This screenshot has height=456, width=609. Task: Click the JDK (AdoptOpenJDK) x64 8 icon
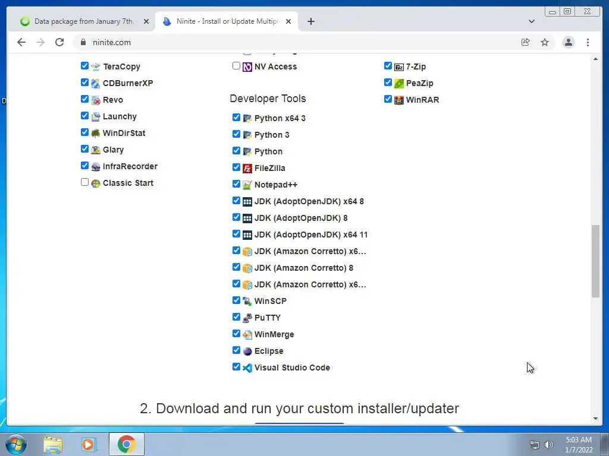click(247, 202)
